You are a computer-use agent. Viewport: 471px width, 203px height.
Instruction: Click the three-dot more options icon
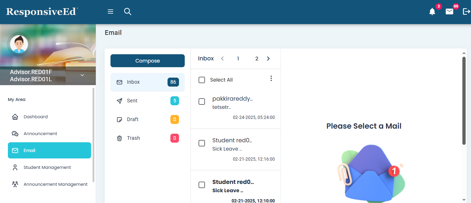pyautogui.click(x=271, y=78)
